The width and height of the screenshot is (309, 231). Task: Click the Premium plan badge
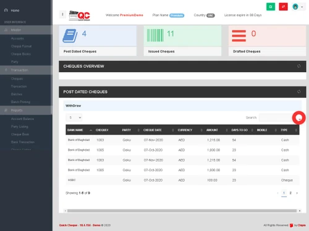pyautogui.click(x=177, y=15)
